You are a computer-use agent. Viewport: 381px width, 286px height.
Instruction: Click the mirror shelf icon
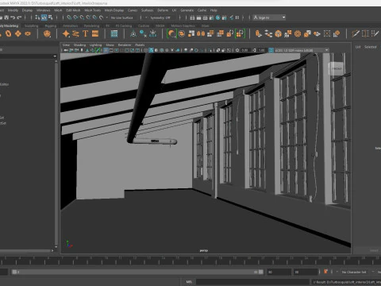pos(201,33)
